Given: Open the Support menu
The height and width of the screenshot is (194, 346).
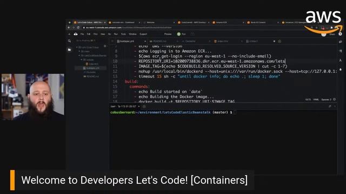Looking at the screenshot, I should 143,34.
